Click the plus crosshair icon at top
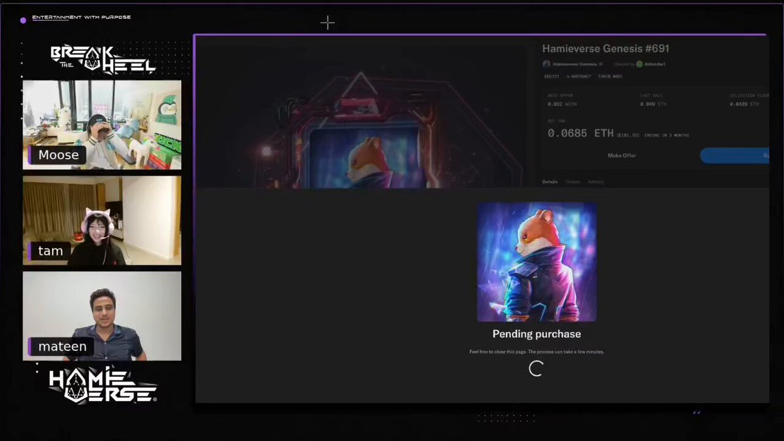 327,23
